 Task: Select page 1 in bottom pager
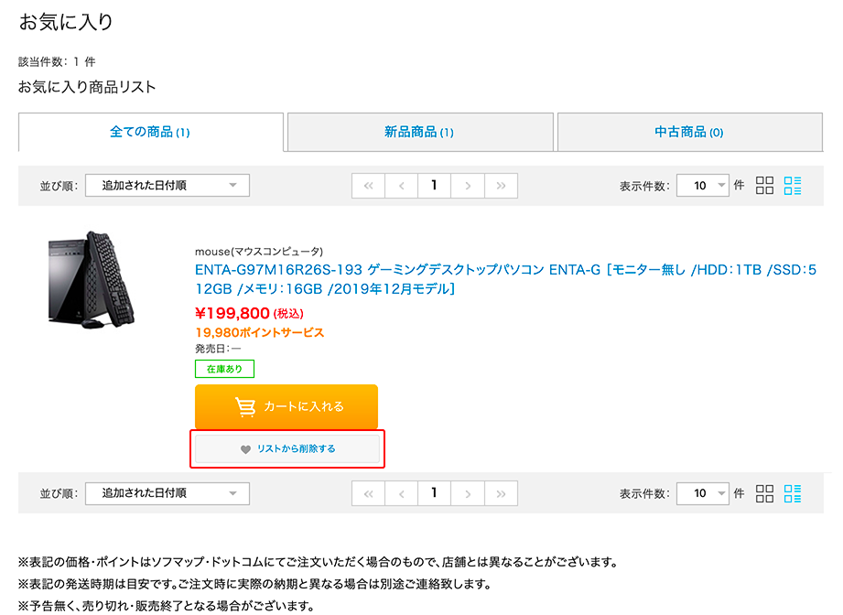click(x=435, y=493)
